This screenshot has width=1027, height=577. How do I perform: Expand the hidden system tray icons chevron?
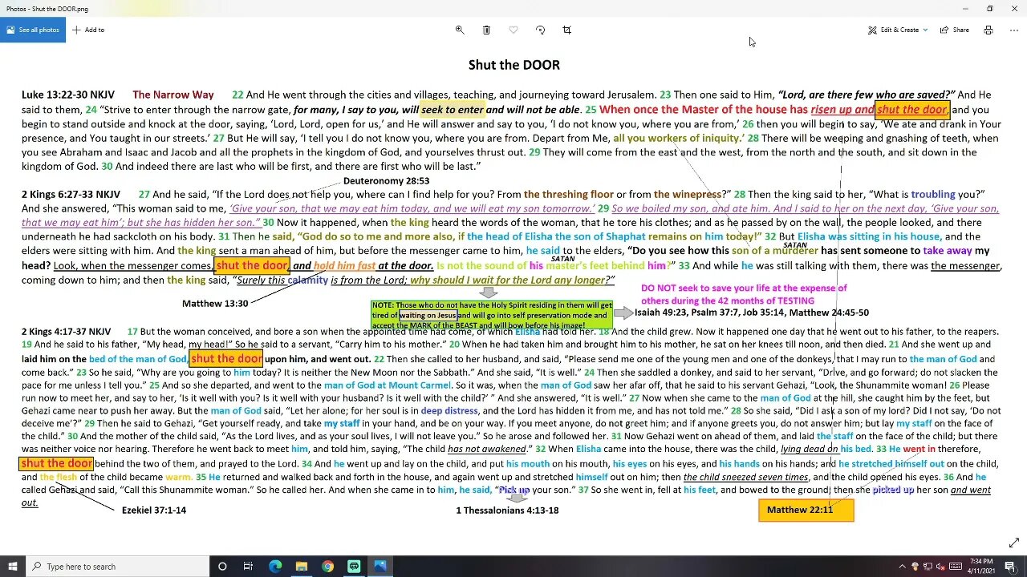[903, 567]
